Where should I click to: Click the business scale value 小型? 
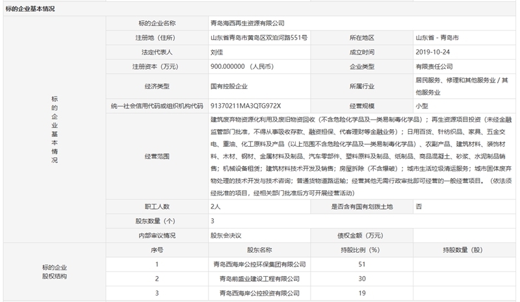pos(422,105)
